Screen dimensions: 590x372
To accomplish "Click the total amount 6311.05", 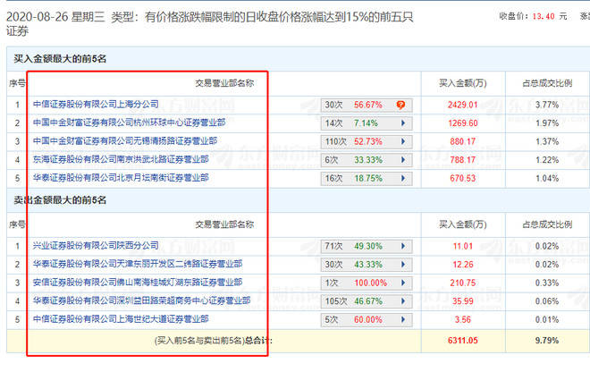I will click(x=462, y=341).
